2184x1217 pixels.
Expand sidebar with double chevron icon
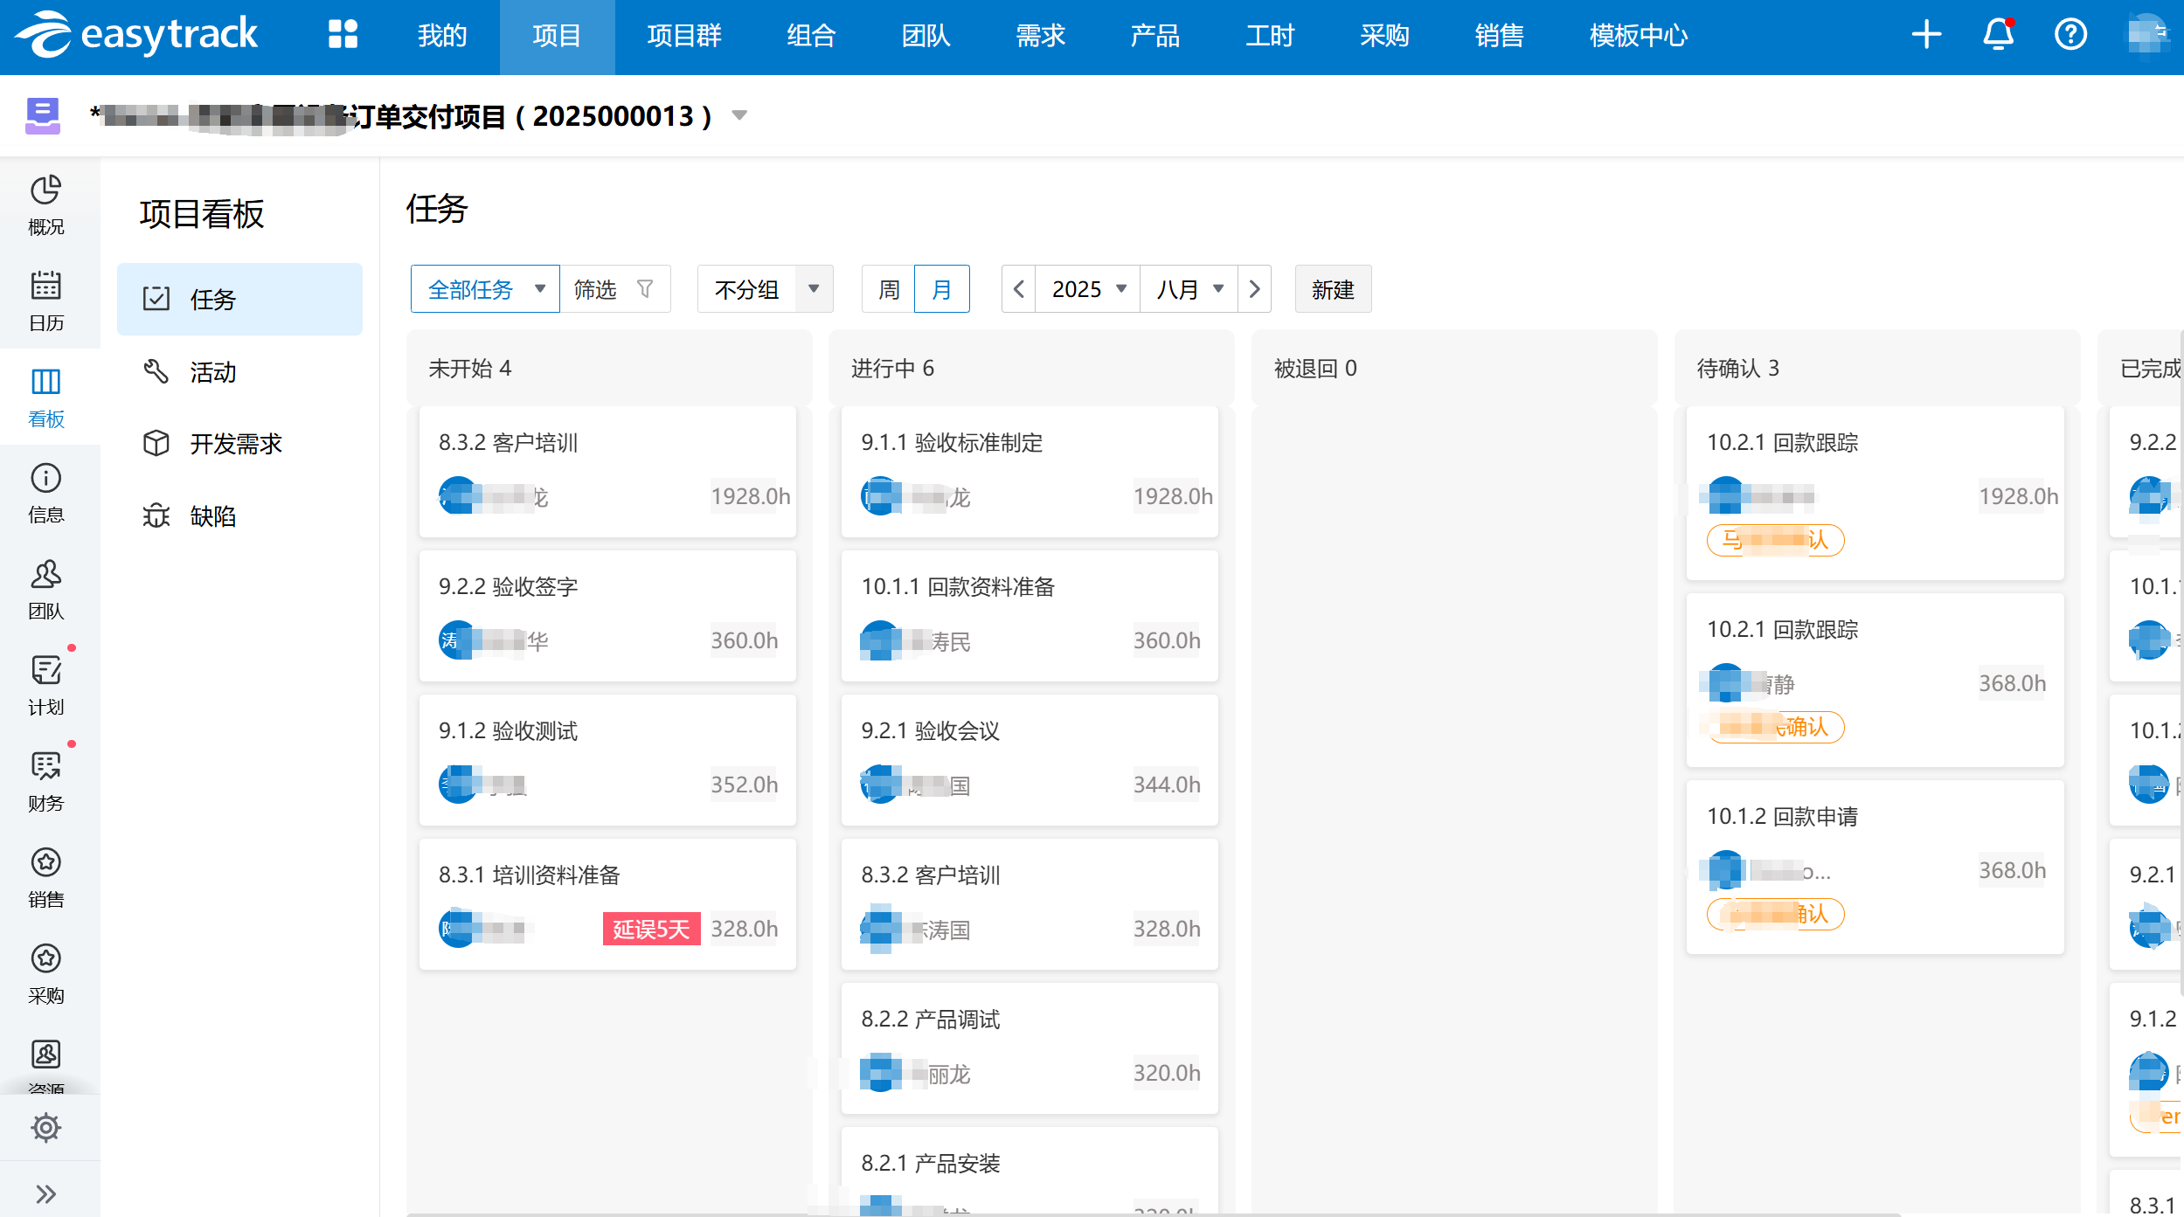click(x=45, y=1193)
